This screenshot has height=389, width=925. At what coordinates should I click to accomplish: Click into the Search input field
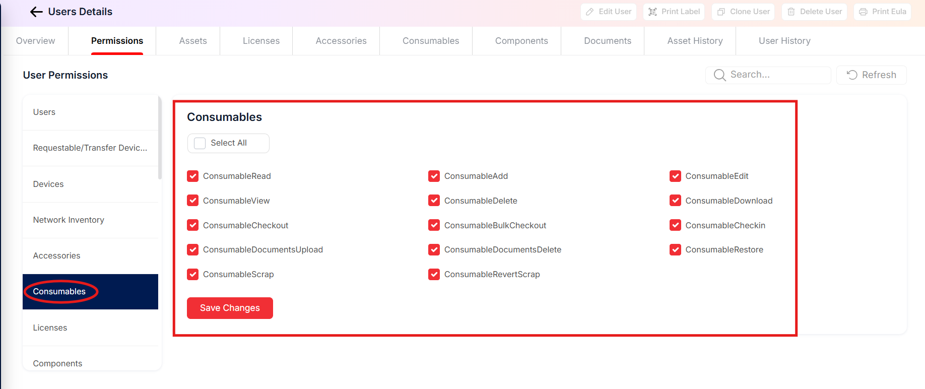pos(768,75)
